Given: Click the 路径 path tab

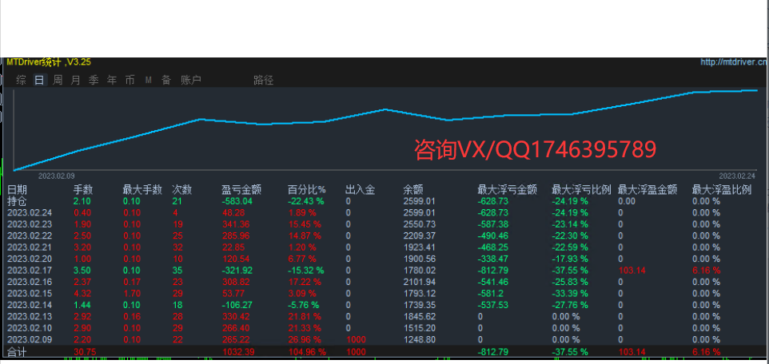Looking at the screenshot, I should tap(263, 81).
